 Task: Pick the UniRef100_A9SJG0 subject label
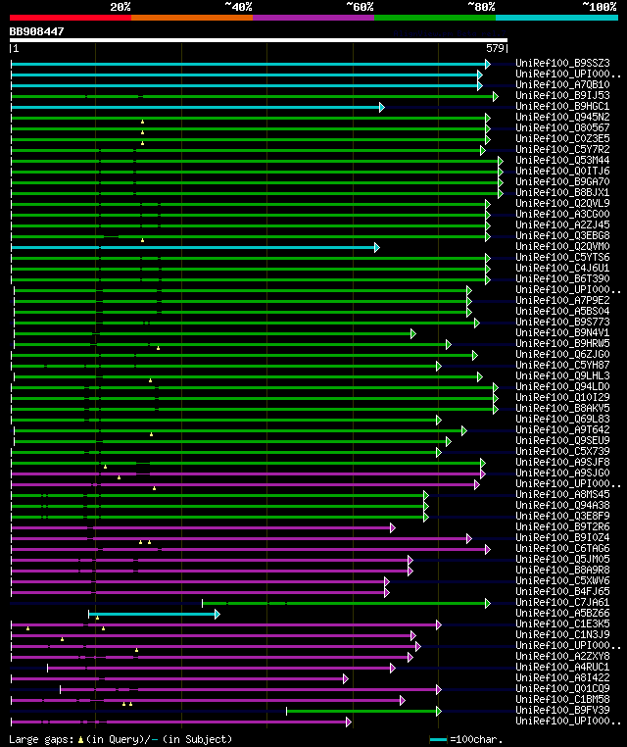562,473
